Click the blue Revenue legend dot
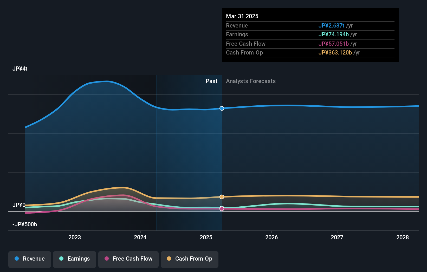The image size is (427, 272). pos(17,259)
